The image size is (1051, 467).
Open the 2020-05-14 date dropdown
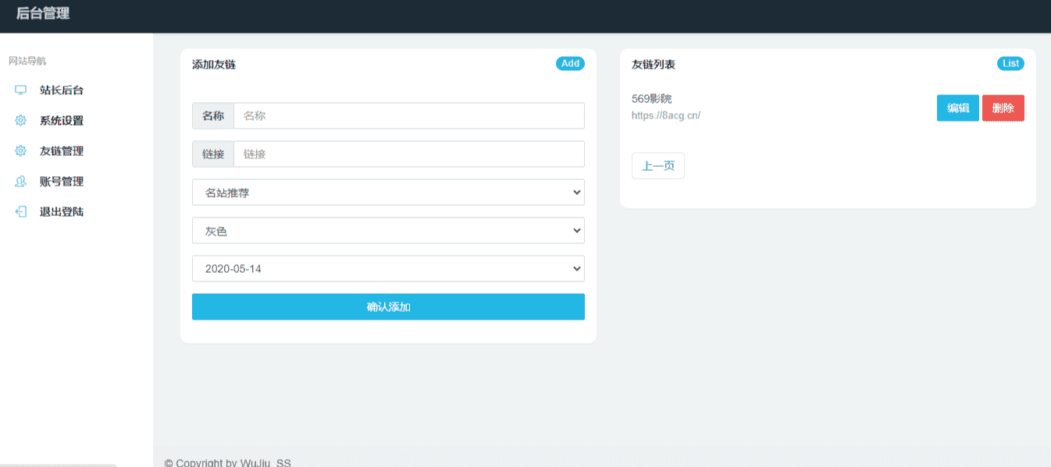click(x=388, y=269)
